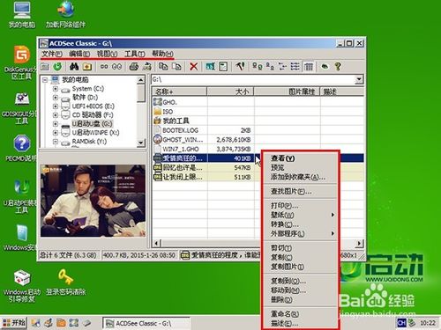Viewport: 441px width, 330px height.
Task: Click the yellow add-to-favorites toolbar icon
Action: click(87, 67)
